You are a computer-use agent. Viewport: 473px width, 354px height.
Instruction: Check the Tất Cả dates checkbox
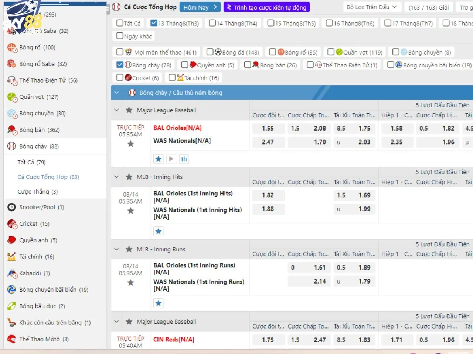pyautogui.click(x=120, y=23)
